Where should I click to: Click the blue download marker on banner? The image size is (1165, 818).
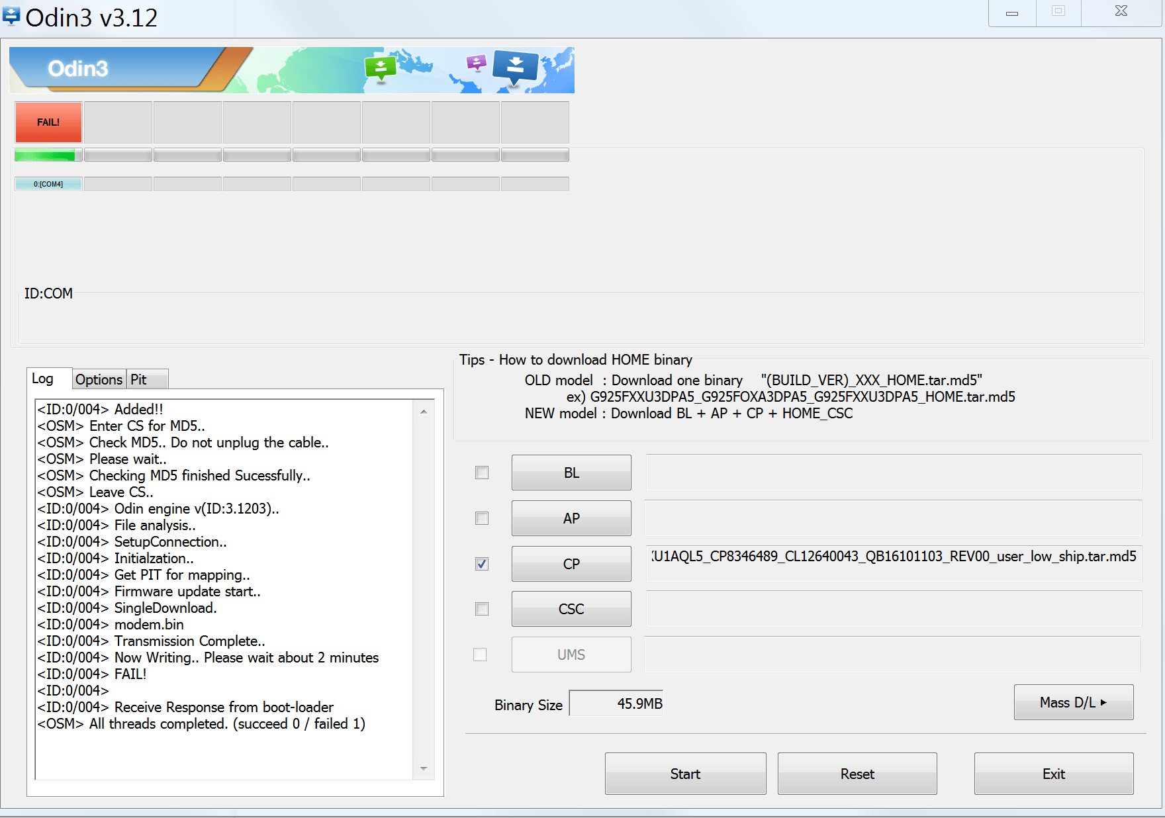pos(516,68)
